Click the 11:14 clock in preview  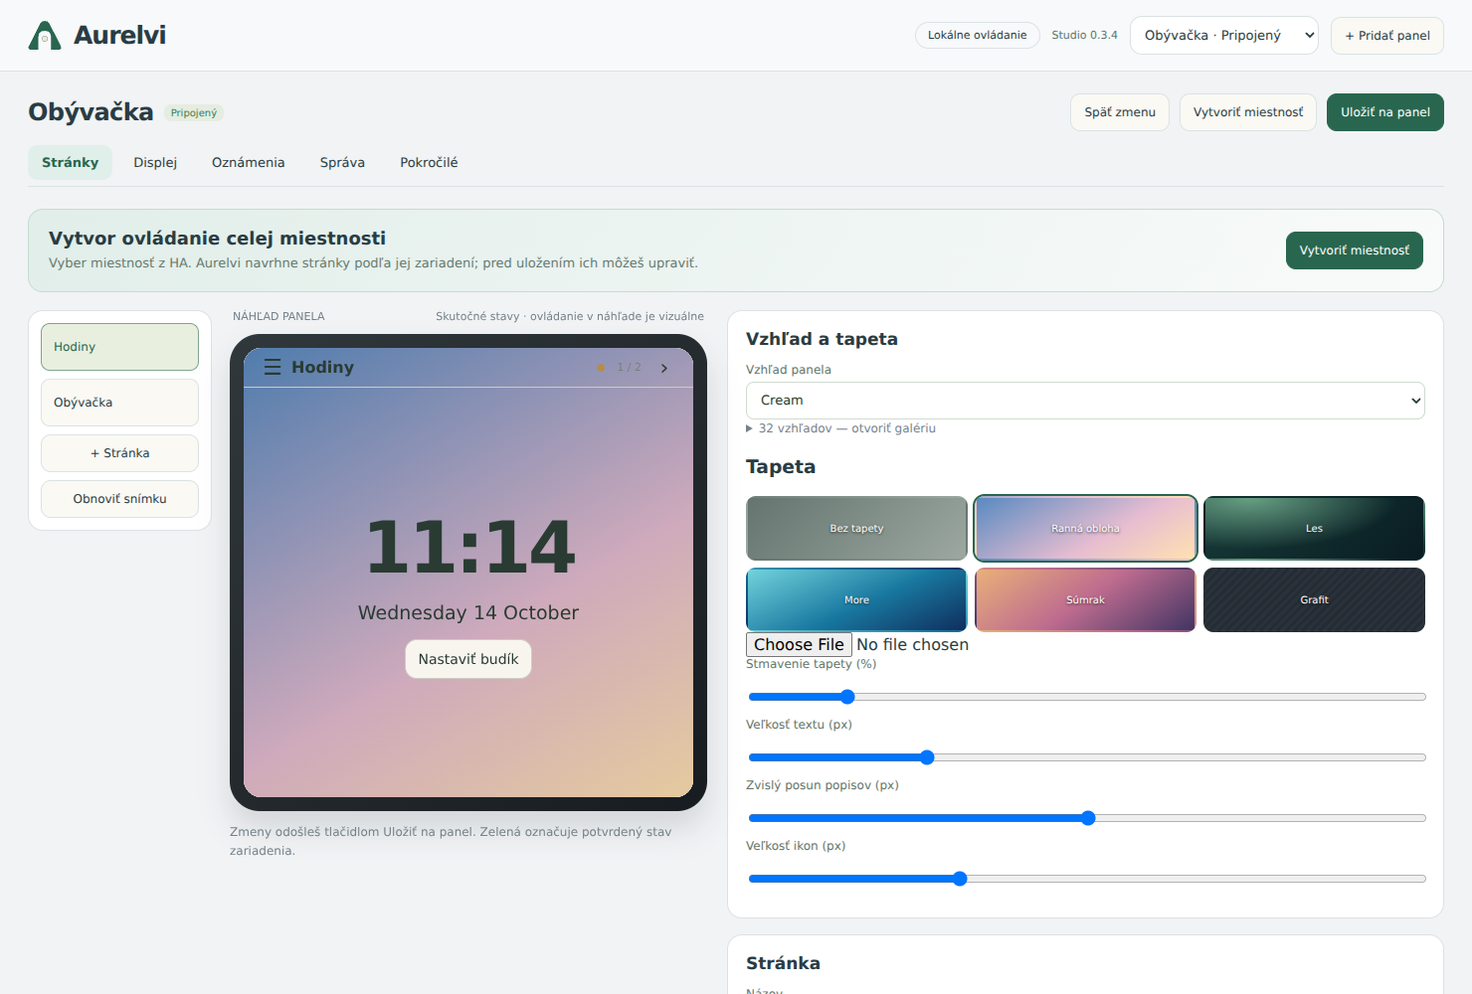click(469, 548)
